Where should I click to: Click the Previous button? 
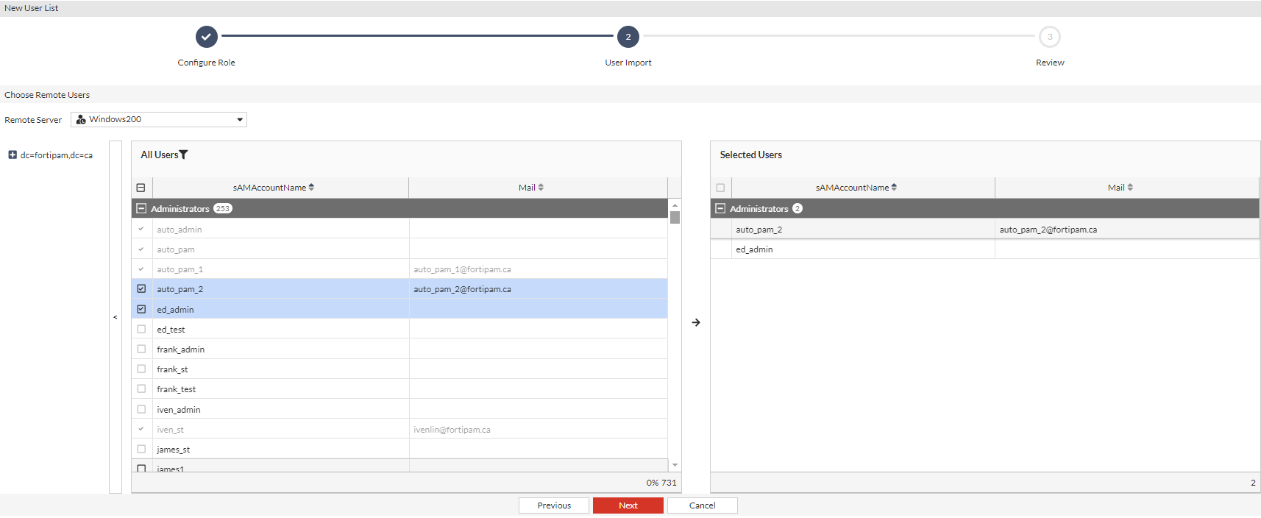[554, 505]
